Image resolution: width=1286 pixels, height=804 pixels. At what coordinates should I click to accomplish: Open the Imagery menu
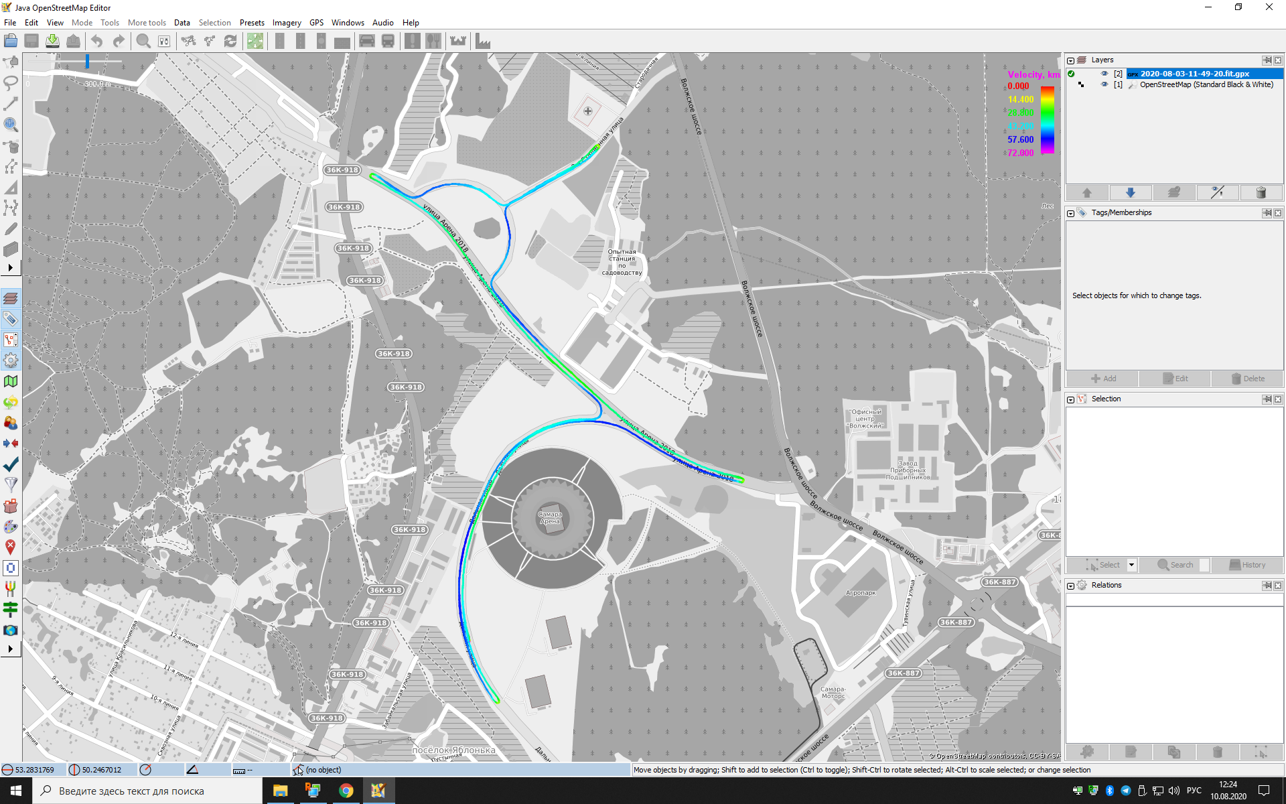tap(287, 23)
